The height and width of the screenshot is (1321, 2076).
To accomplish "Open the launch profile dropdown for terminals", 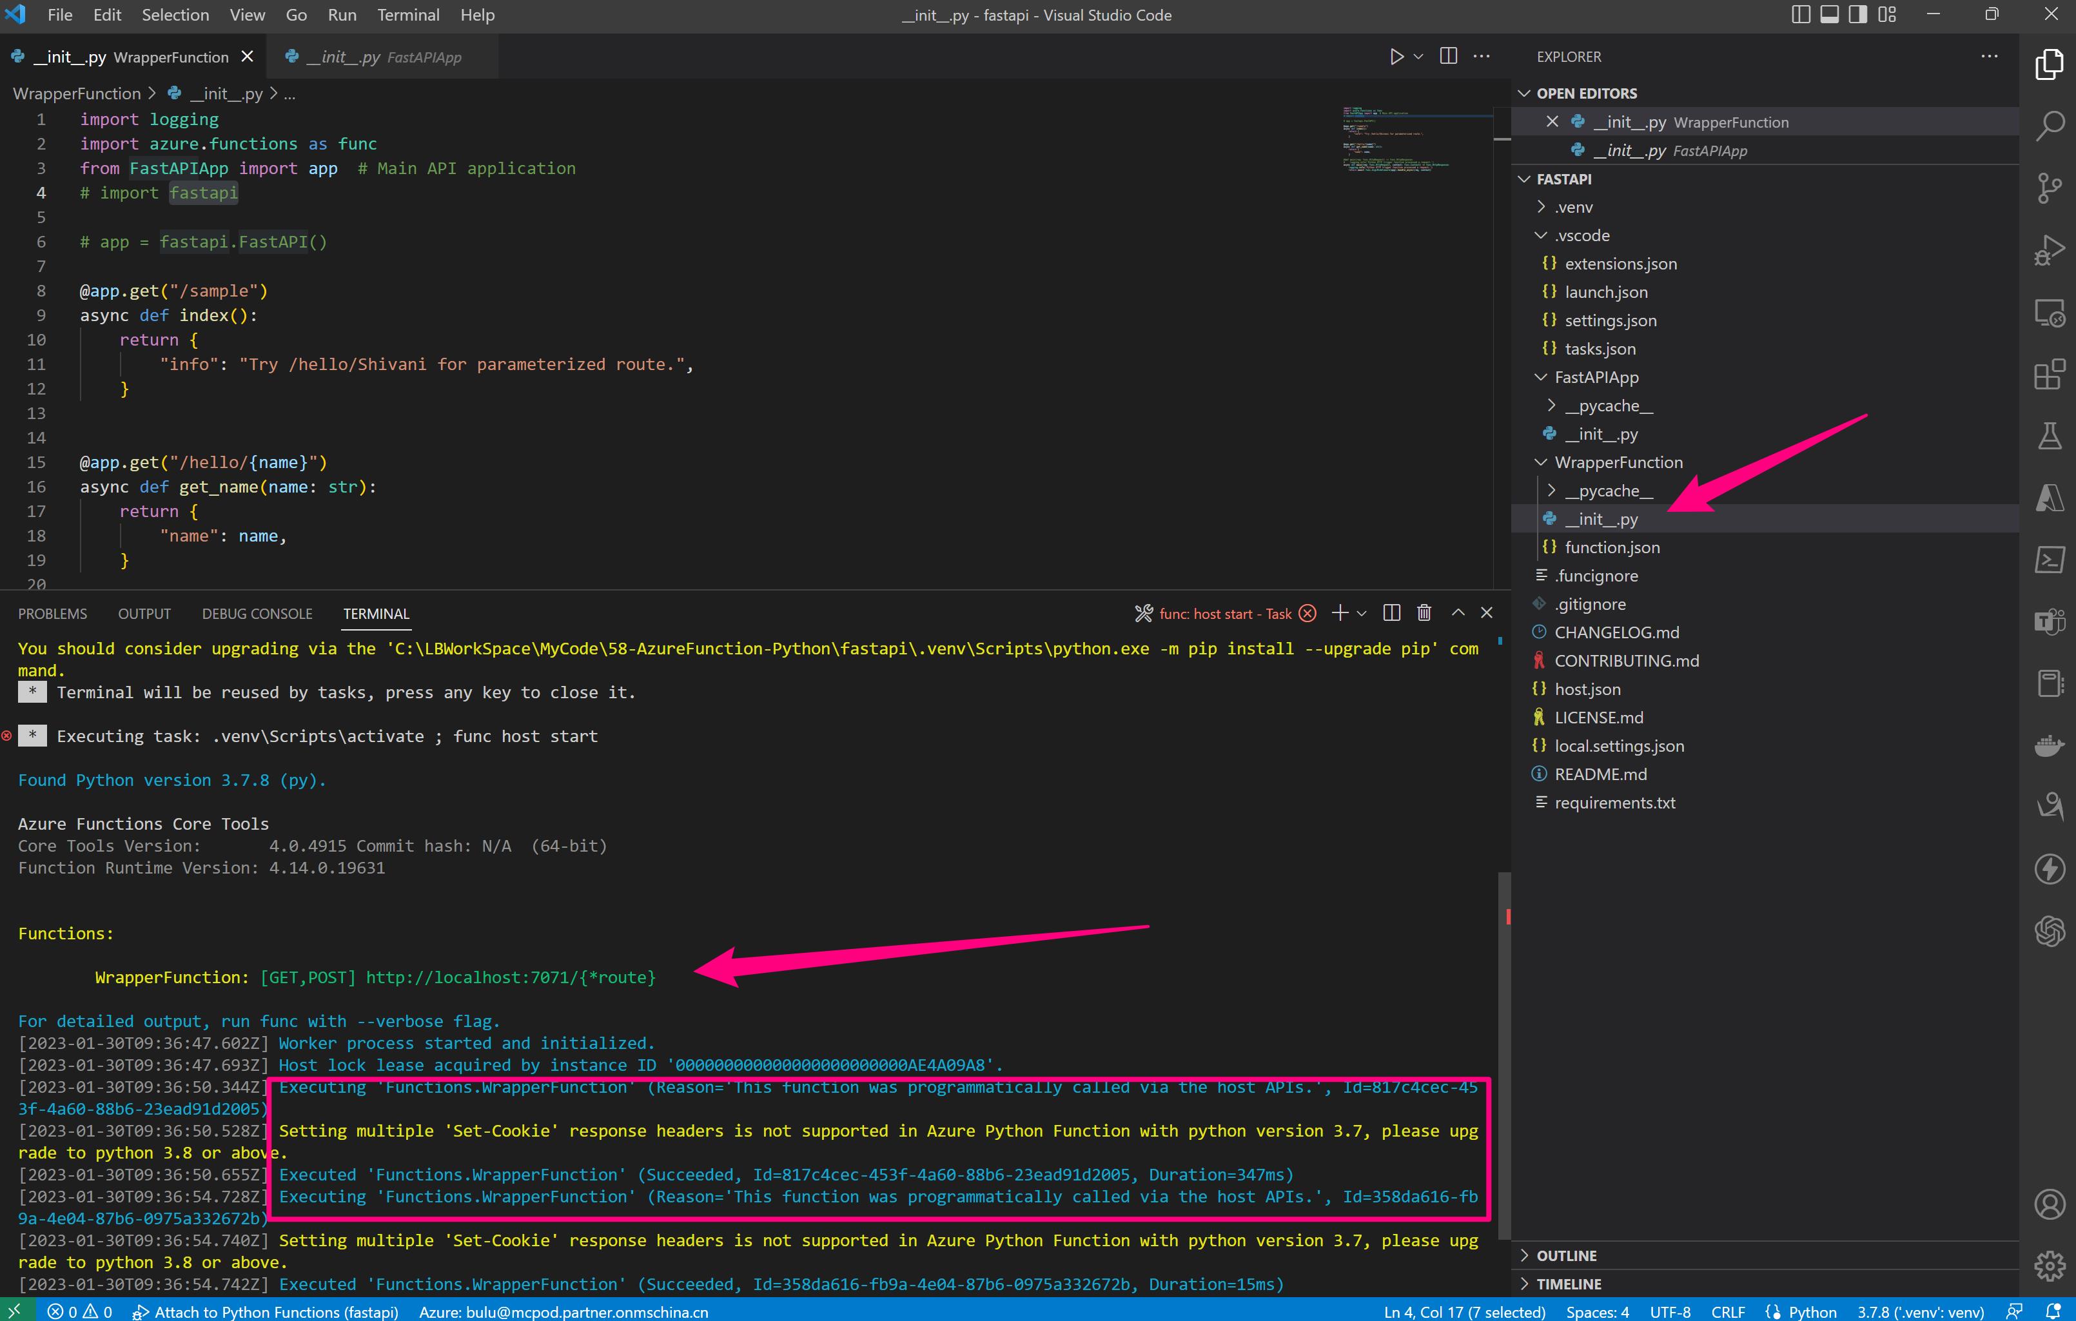I will [1362, 613].
